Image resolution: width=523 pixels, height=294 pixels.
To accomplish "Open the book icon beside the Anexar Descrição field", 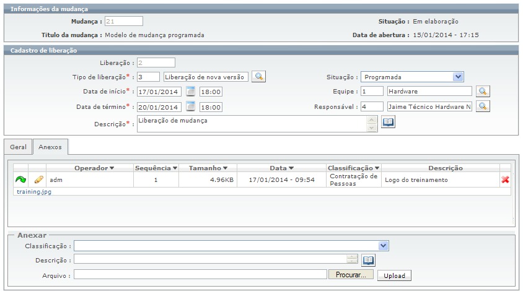I will pyautogui.click(x=369, y=261).
